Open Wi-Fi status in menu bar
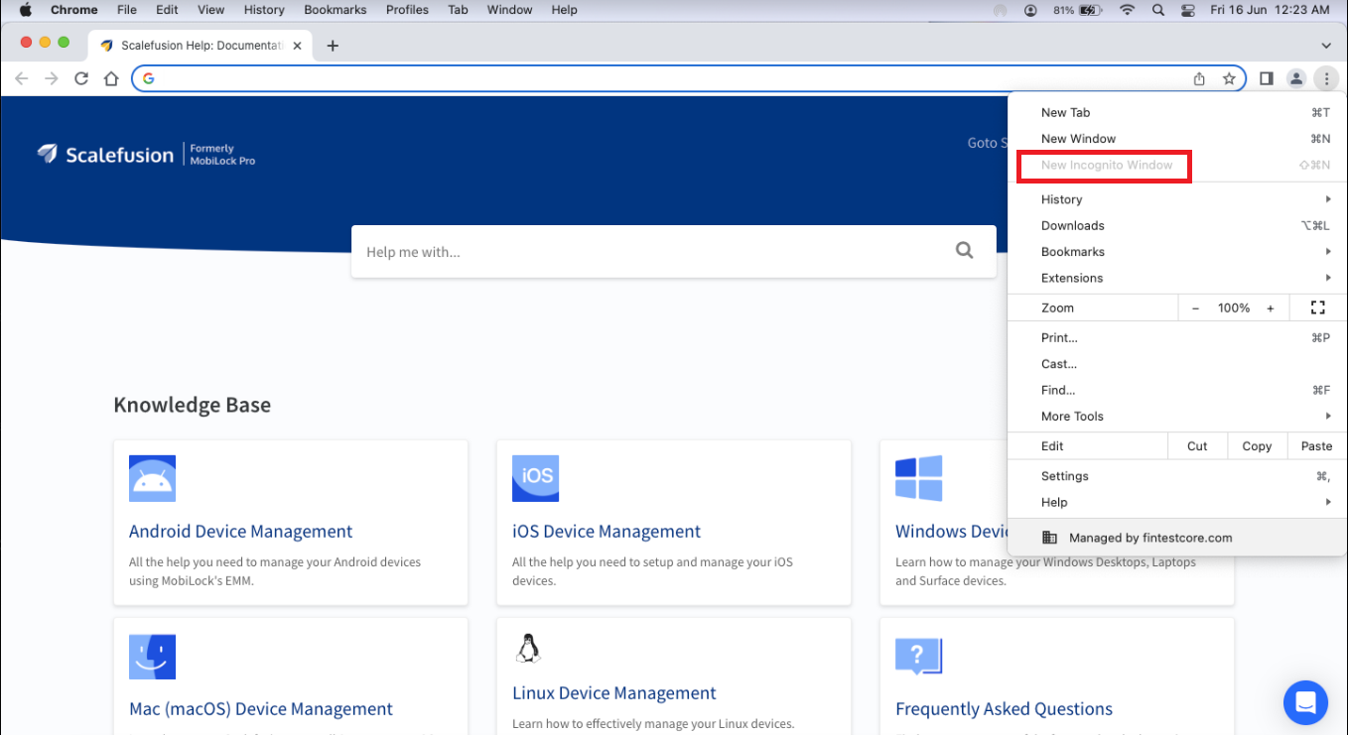Image resolution: width=1348 pixels, height=735 pixels. click(1127, 10)
